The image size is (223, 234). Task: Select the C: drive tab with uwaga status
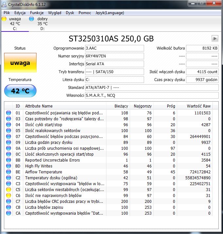[x=15, y=24]
